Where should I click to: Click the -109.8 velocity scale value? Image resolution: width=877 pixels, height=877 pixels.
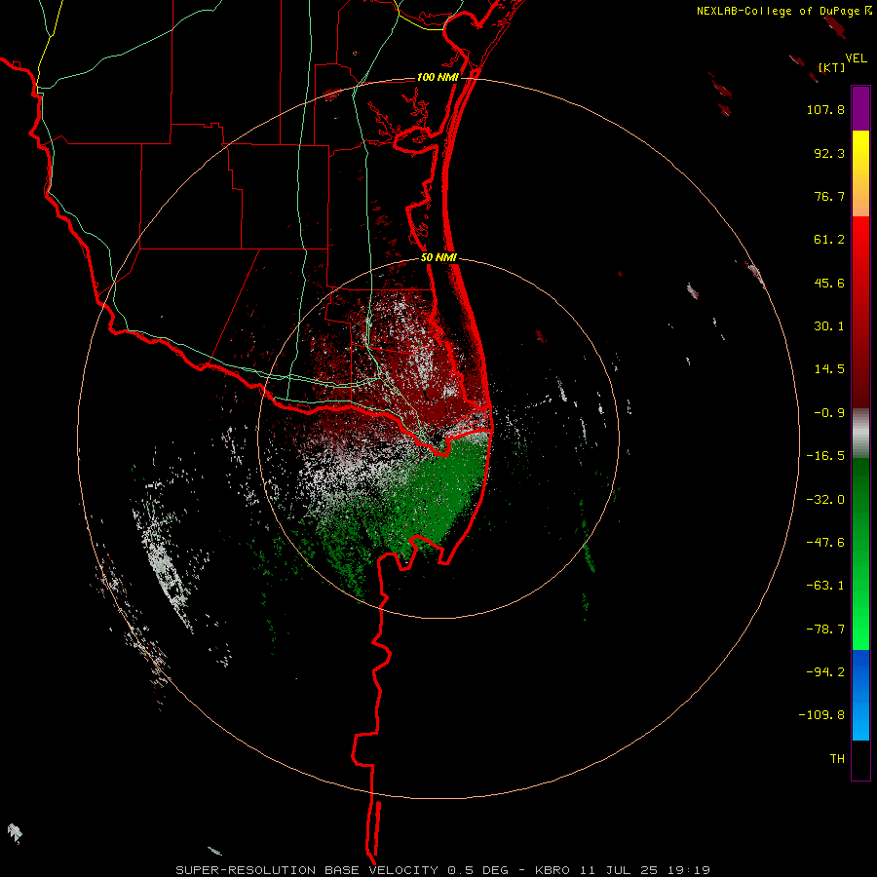tap(821, 715)
